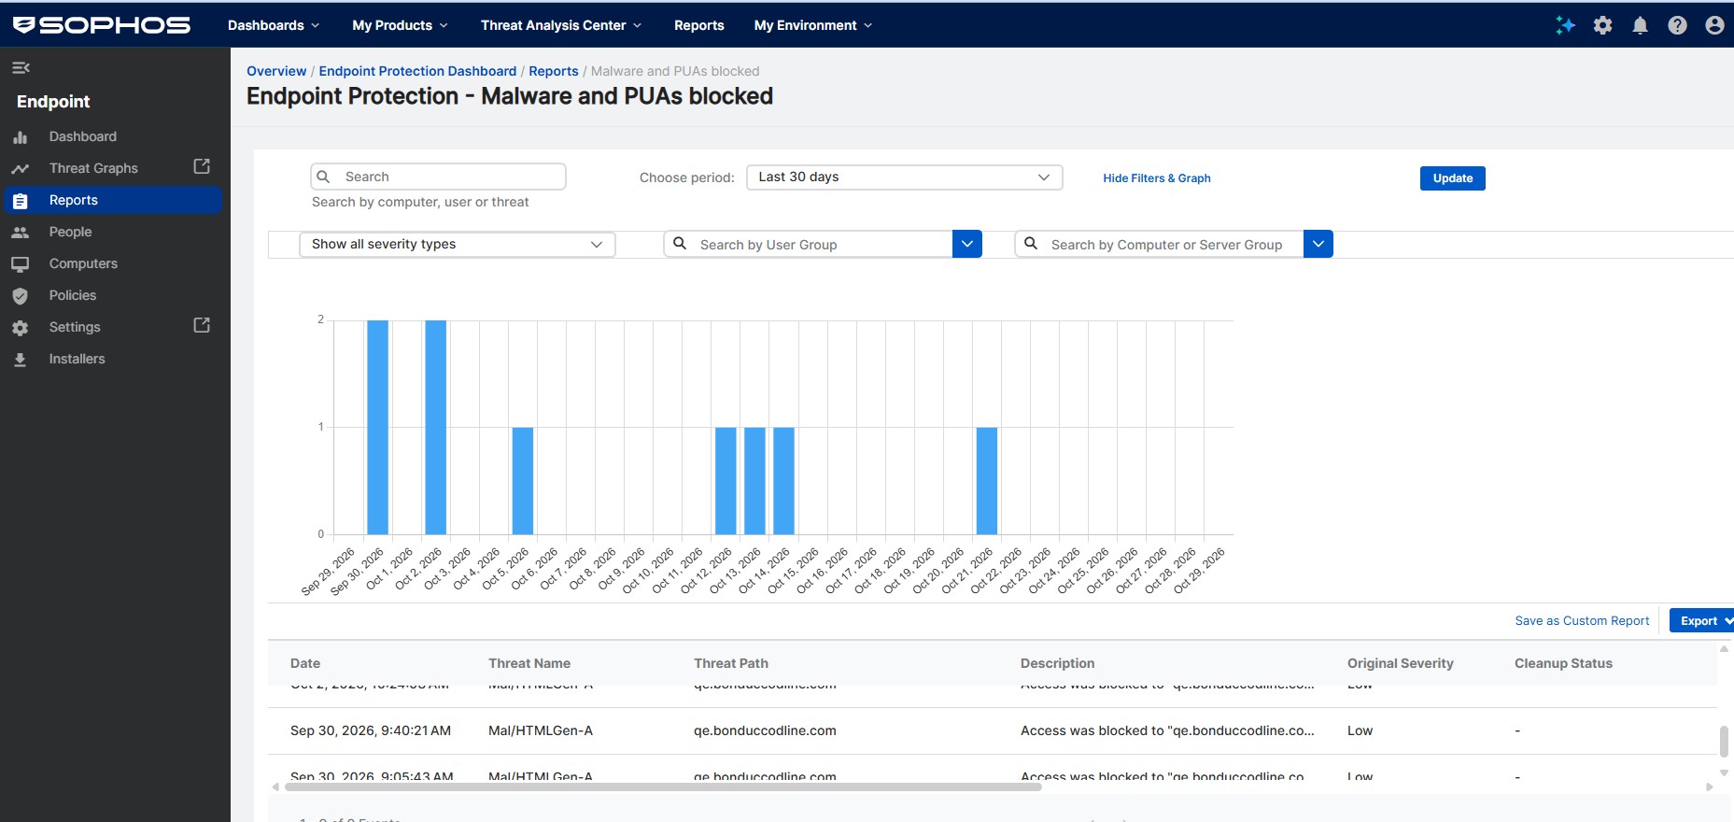Click the Original Severity column header
Image resolution: width=1734 pixels, height=822 pixels.
1400,663
